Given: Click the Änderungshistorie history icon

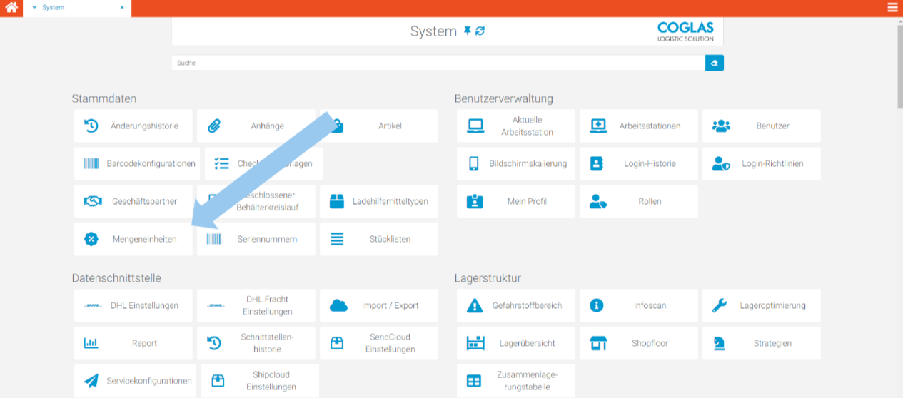Looking at the screenshot, I should tap(91, 126).
